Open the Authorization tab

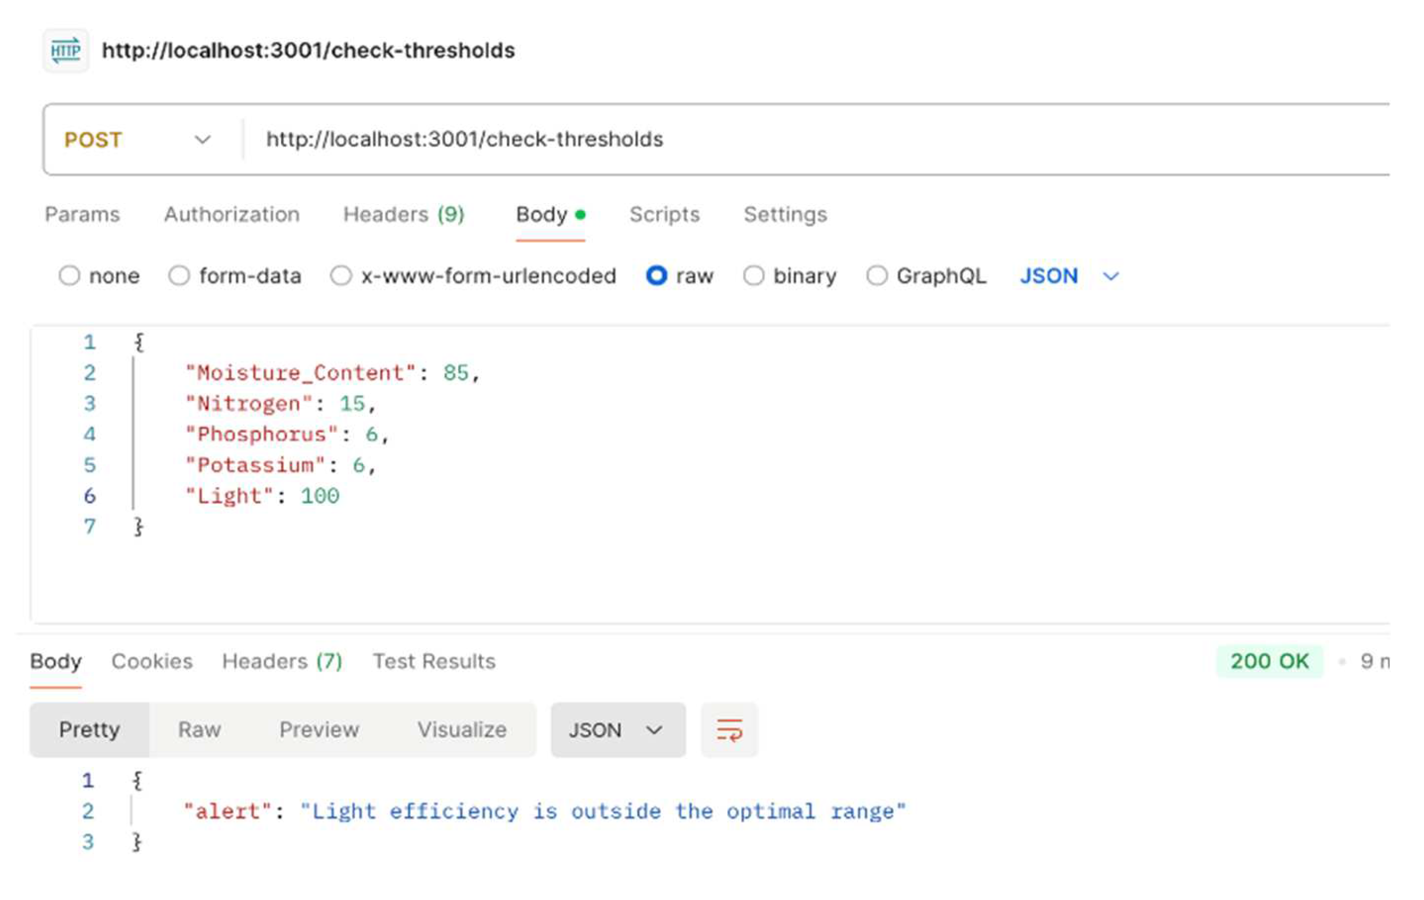coord(232,215)
